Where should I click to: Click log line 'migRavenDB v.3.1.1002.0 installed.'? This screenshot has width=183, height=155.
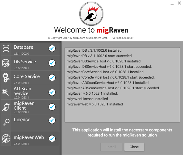(x=94, y=50)
